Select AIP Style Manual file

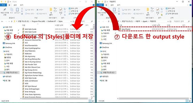click(31, 86)
